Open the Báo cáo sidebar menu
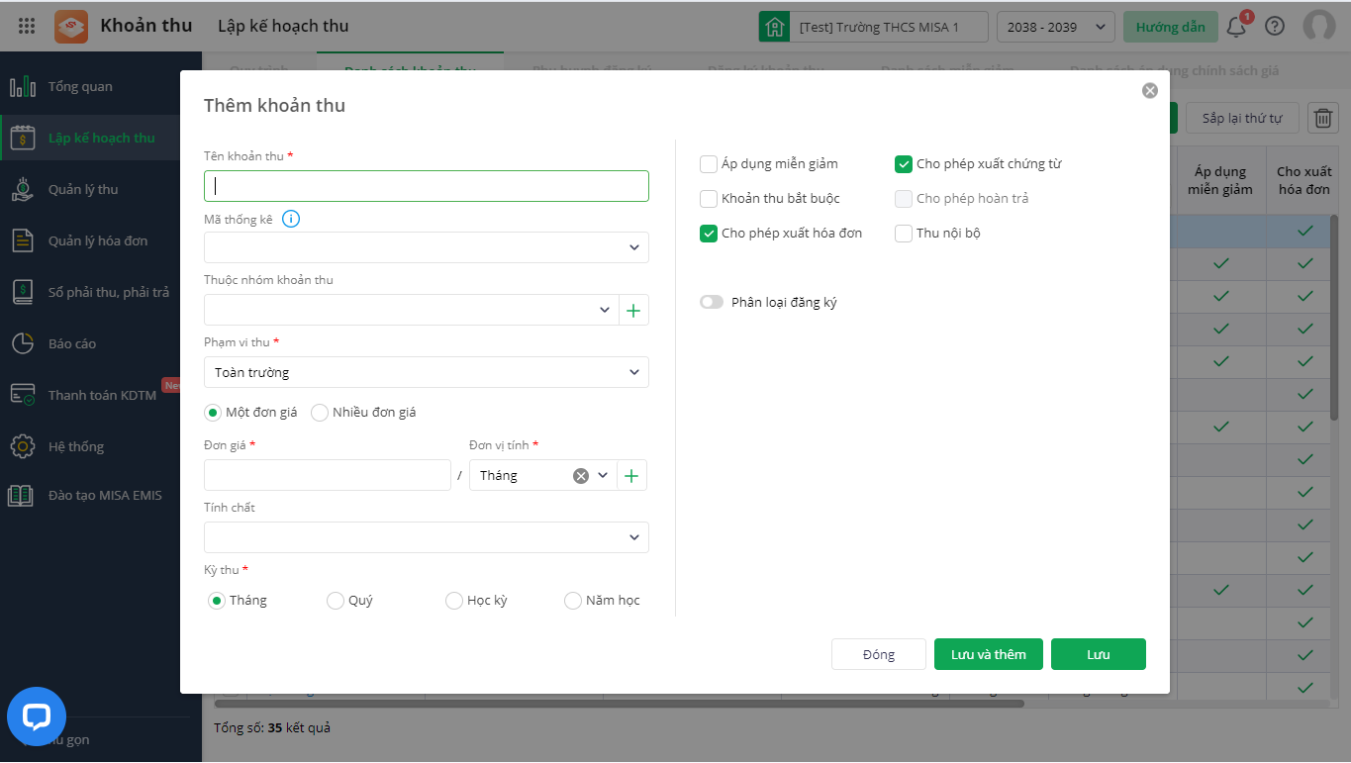 point(71,343)
